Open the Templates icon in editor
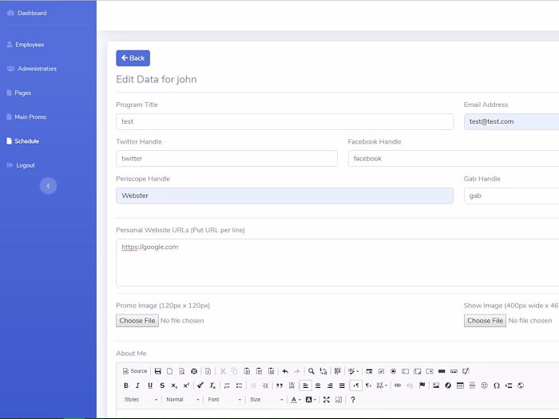Image resolution: width=559 pixels, height=419 pixels. pyautogui.click(x=208, y=371)
